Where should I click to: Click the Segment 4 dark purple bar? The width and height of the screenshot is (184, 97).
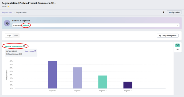128,85
